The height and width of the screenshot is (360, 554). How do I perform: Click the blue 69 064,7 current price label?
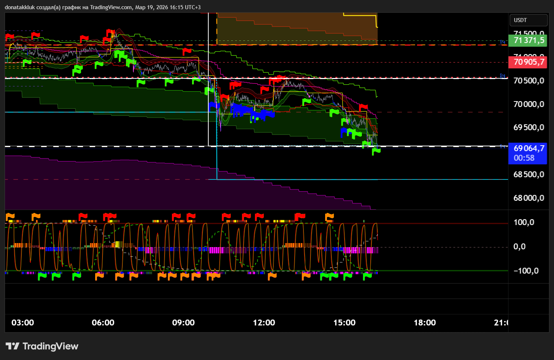coord(528,149)
